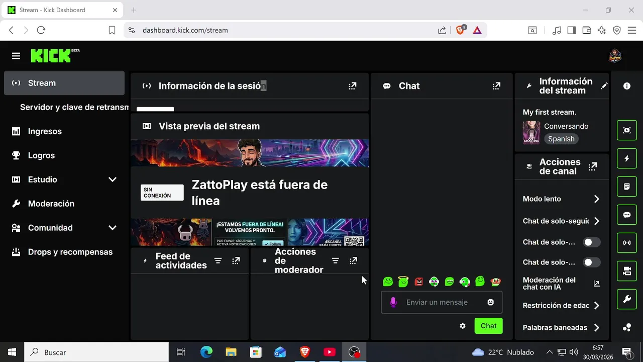
Task: Click the lightning bolt icon in right rail
Action: tap(627, 158)
